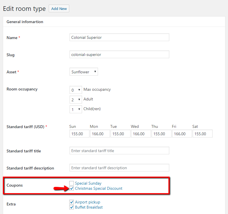Open the Max occupancy dropdown
The width and height of the screenshot is (228, 214).
[76, 90]
